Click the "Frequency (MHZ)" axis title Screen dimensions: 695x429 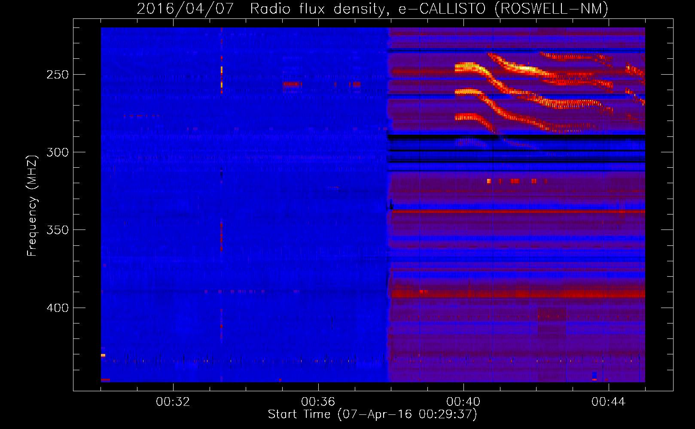click(x=32, y=205)
